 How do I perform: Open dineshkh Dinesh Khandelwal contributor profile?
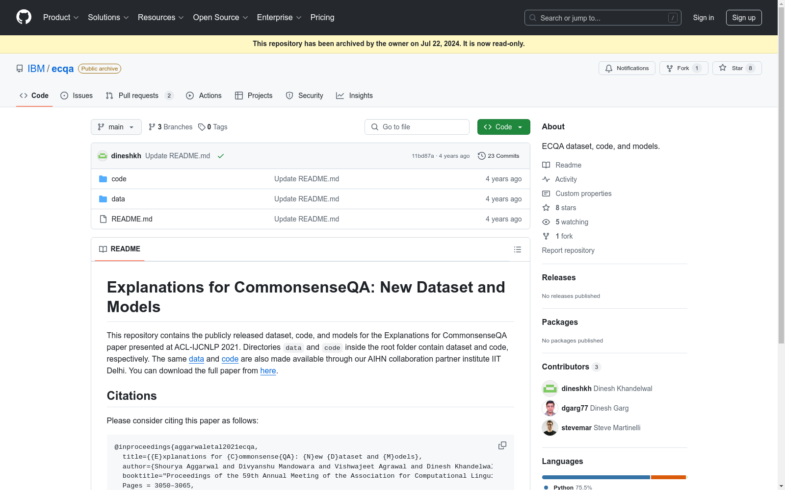pos(607,389)
